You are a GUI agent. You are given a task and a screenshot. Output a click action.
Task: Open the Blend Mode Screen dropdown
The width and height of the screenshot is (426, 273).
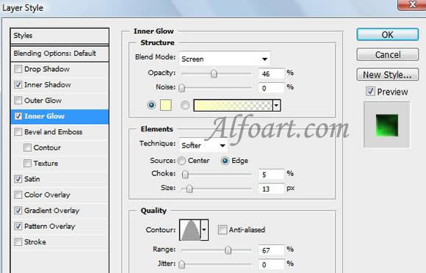point(225,59)
